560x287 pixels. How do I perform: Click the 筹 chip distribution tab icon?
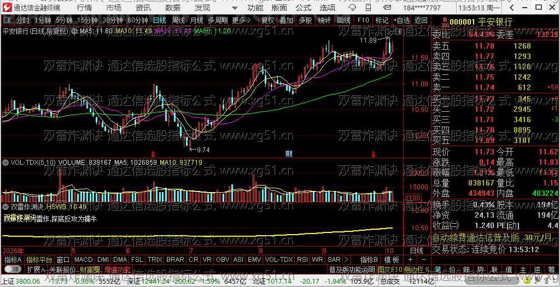coord(551,269)
